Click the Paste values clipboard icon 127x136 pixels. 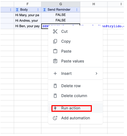[55, 61]
